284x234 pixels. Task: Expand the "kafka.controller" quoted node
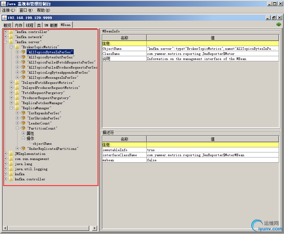tap(5, 32)
